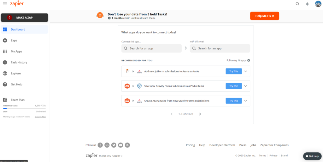Click the Help Me Fix It button
This screenshot has width=323, height=162.
tap(265, 16)
